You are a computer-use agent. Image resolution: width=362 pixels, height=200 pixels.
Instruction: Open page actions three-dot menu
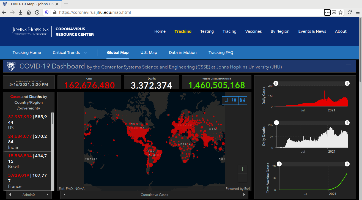click(327, 12)
